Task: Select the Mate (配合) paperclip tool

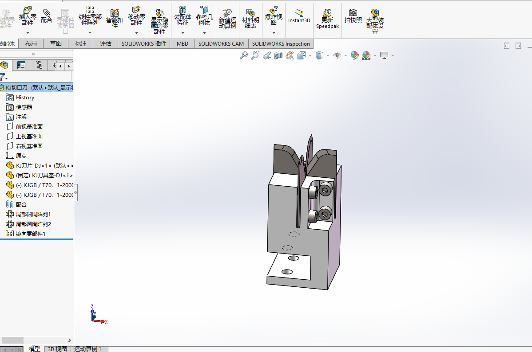Action: click(47, 16)
